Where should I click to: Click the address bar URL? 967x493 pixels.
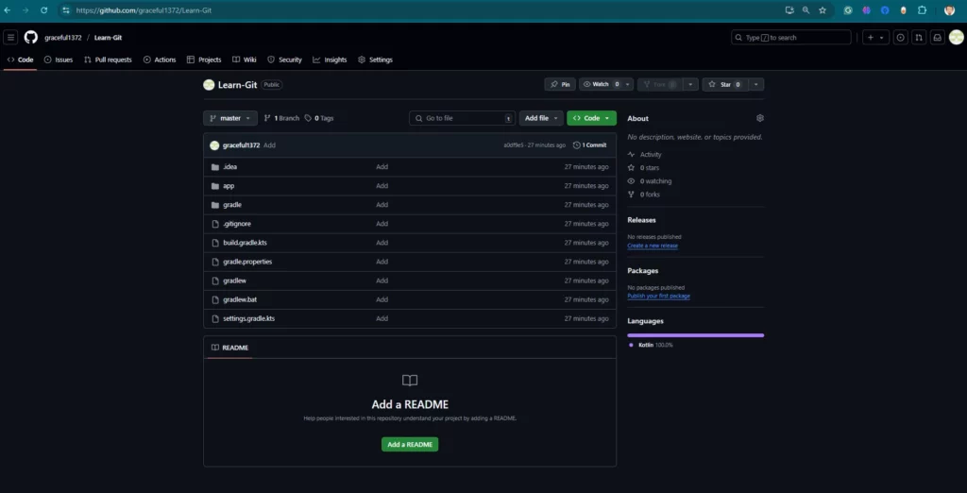(x=144, y=10)
